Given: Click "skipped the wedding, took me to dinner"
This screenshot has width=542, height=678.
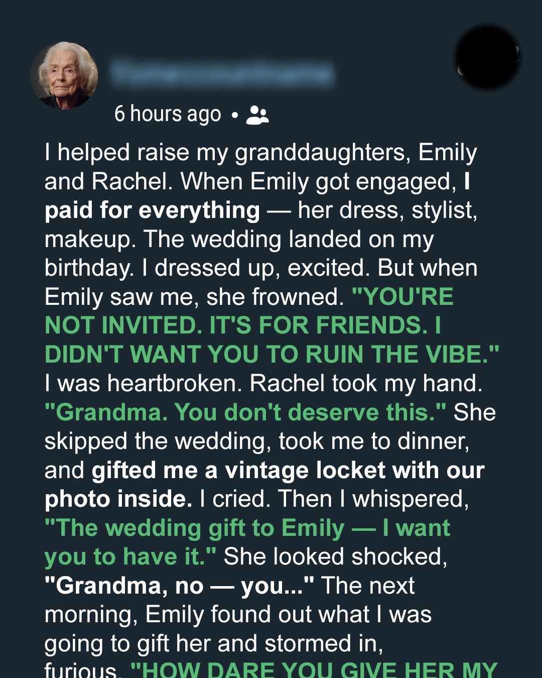Looking at the screenshot, I should click(256, 441).
